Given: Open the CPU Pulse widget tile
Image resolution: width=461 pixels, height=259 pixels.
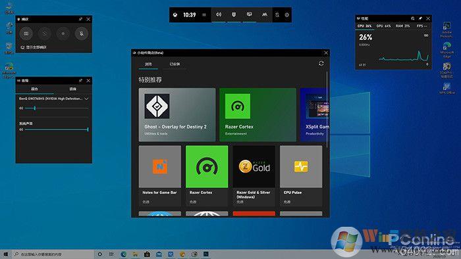Looking at the screenshot, I should [x=301, y=176].
